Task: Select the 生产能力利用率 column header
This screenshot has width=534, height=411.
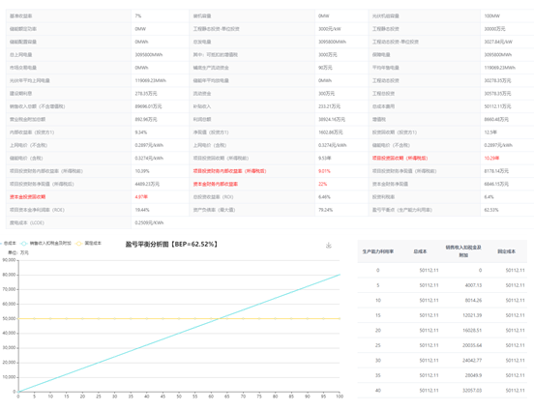Action: tap(377, 251)
